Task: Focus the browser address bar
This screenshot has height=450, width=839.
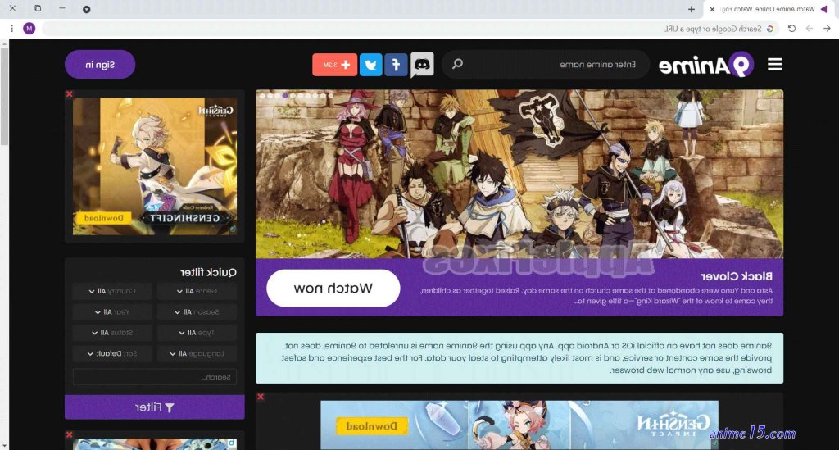Action: point(410,29)
